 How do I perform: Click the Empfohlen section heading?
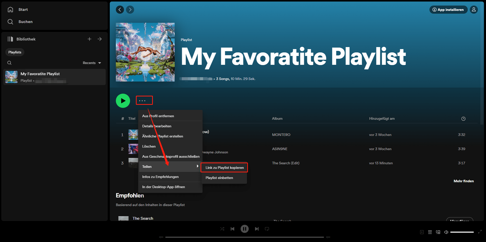[130, 195]
